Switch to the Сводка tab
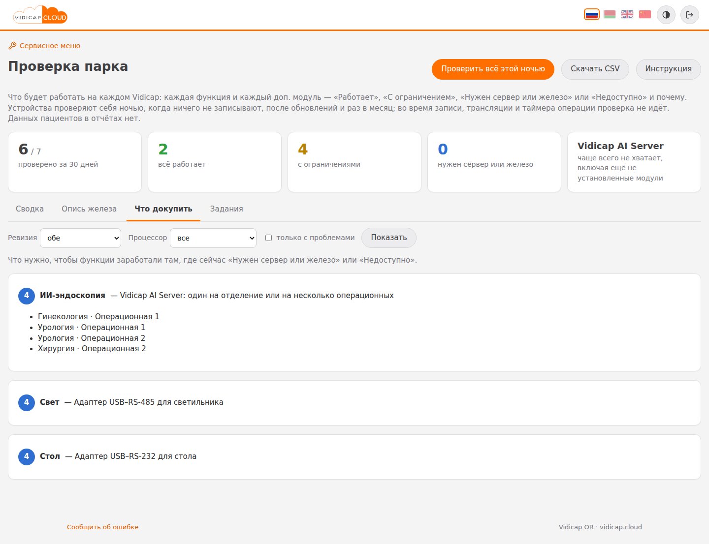 (x=30, y=209)
